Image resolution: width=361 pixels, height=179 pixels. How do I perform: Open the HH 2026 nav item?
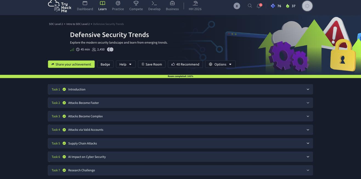(195, 6)
